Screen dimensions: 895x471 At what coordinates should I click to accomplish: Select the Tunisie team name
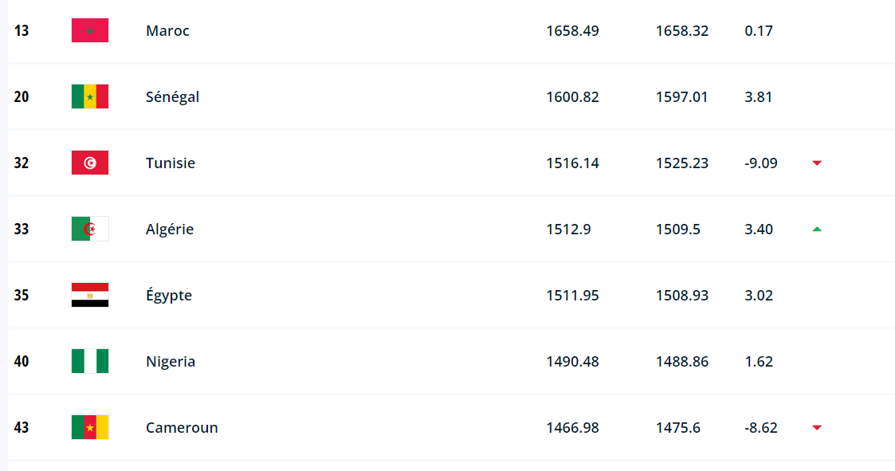(171, 163)
